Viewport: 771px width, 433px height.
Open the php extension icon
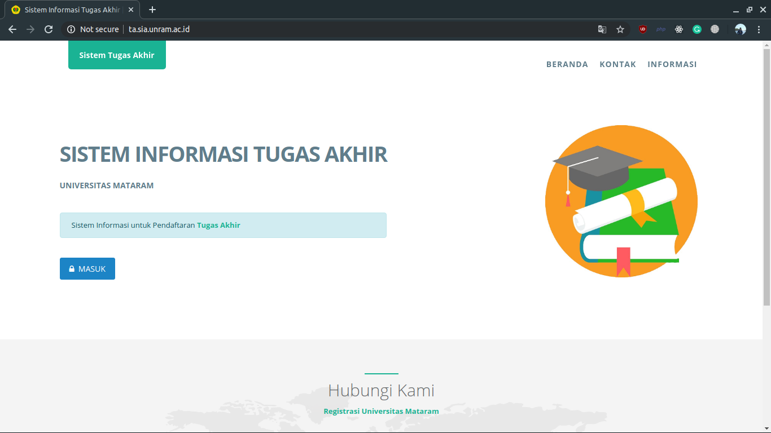click(661, 29)
